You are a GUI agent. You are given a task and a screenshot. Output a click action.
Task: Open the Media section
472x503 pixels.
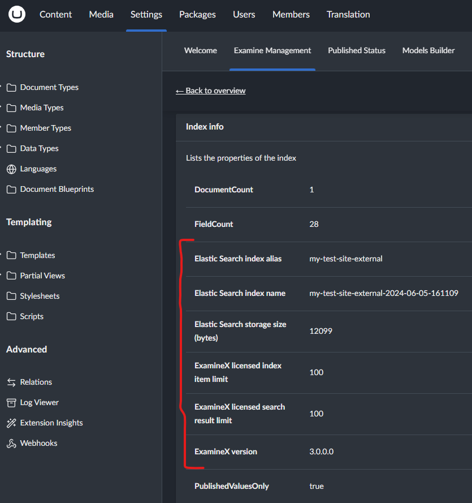pos(101,15)
